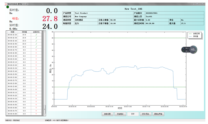The height and width of the screenshot is (124, 208).
Task: Click the delayed value 24.0 readout
Action: 50,27
